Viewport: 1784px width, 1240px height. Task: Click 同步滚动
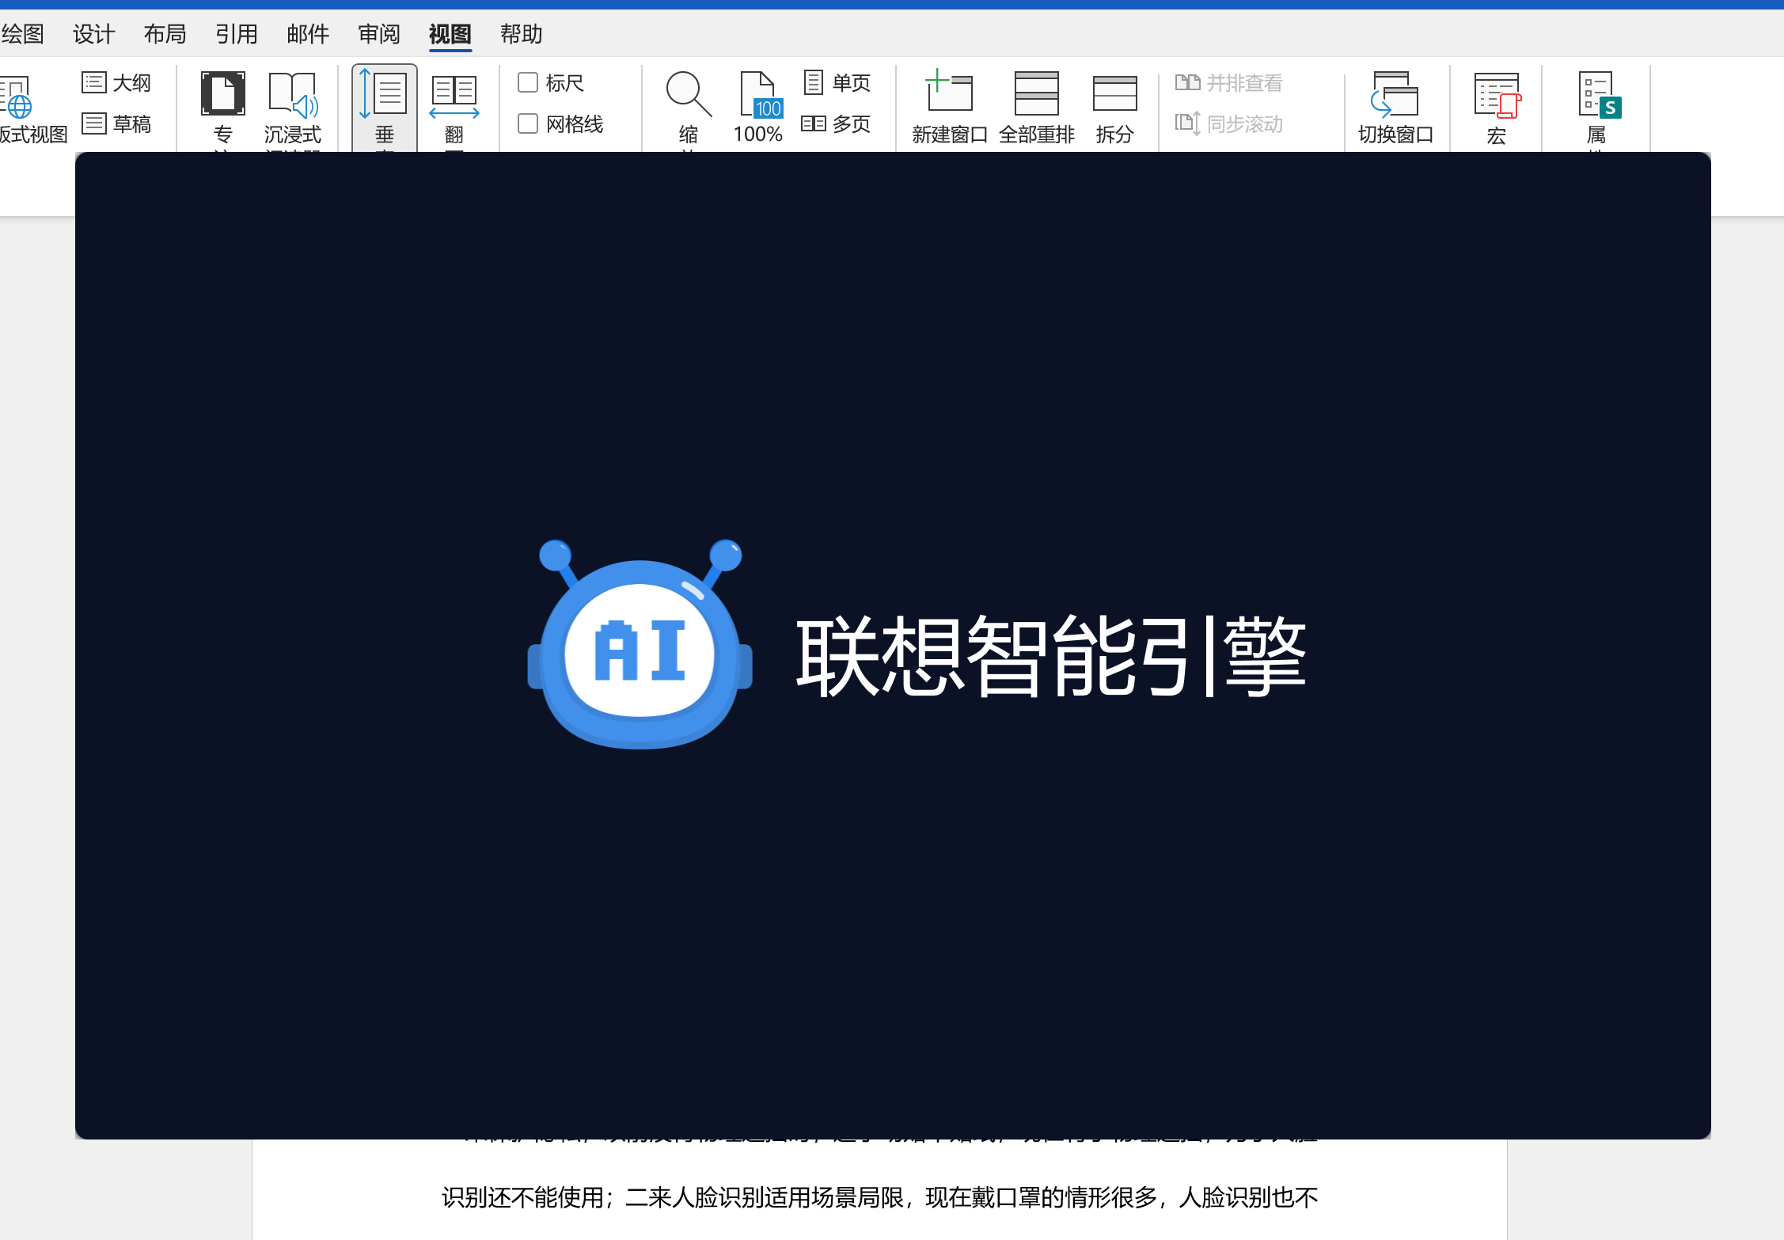[1228, 123]
